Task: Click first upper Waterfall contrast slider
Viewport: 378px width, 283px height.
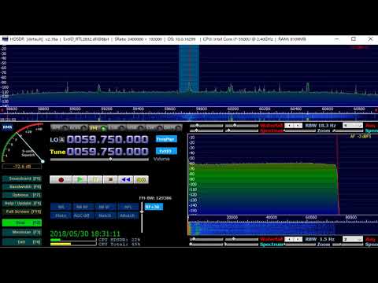Action: pyautogui.click(x=206, y=126)
